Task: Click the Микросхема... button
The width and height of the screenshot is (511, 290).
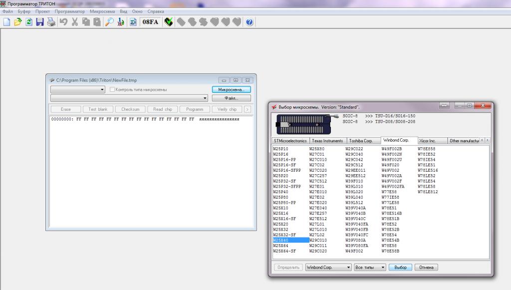Action: tap(231, 89)
